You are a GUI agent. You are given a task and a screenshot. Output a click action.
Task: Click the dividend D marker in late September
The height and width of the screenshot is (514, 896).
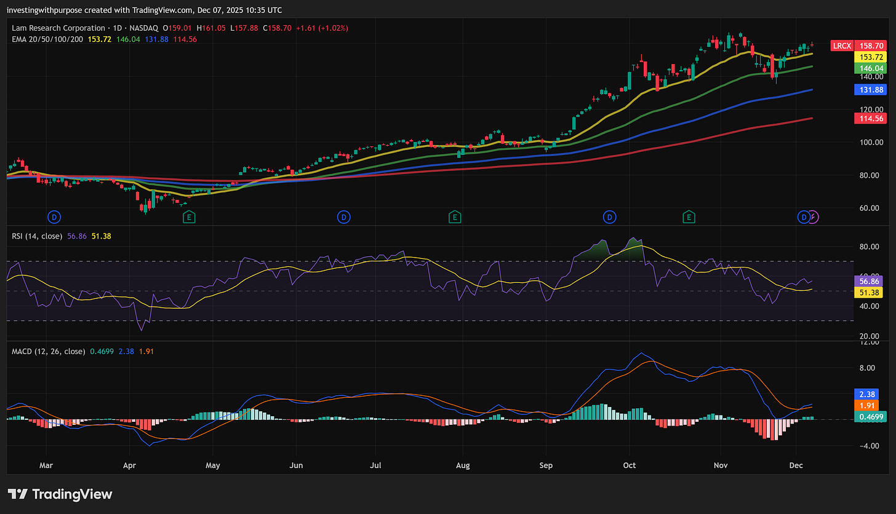click(x=609, y=216)
